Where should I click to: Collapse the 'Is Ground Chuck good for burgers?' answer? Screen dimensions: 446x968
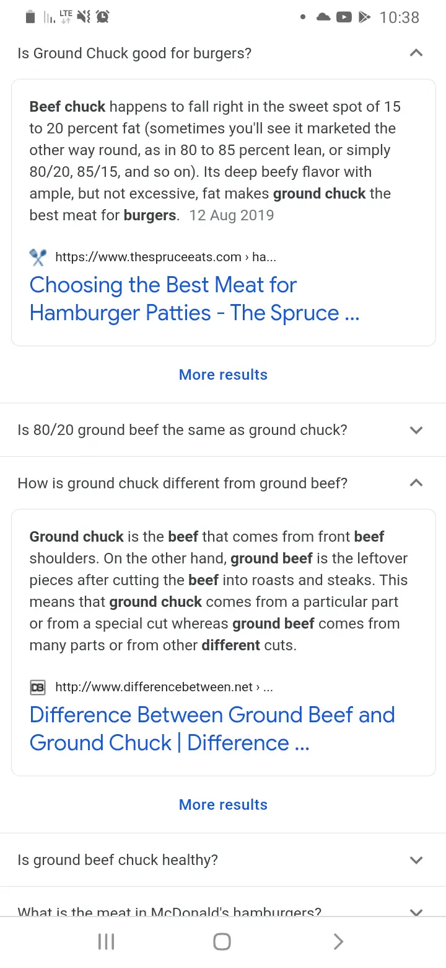click(416, 53)
